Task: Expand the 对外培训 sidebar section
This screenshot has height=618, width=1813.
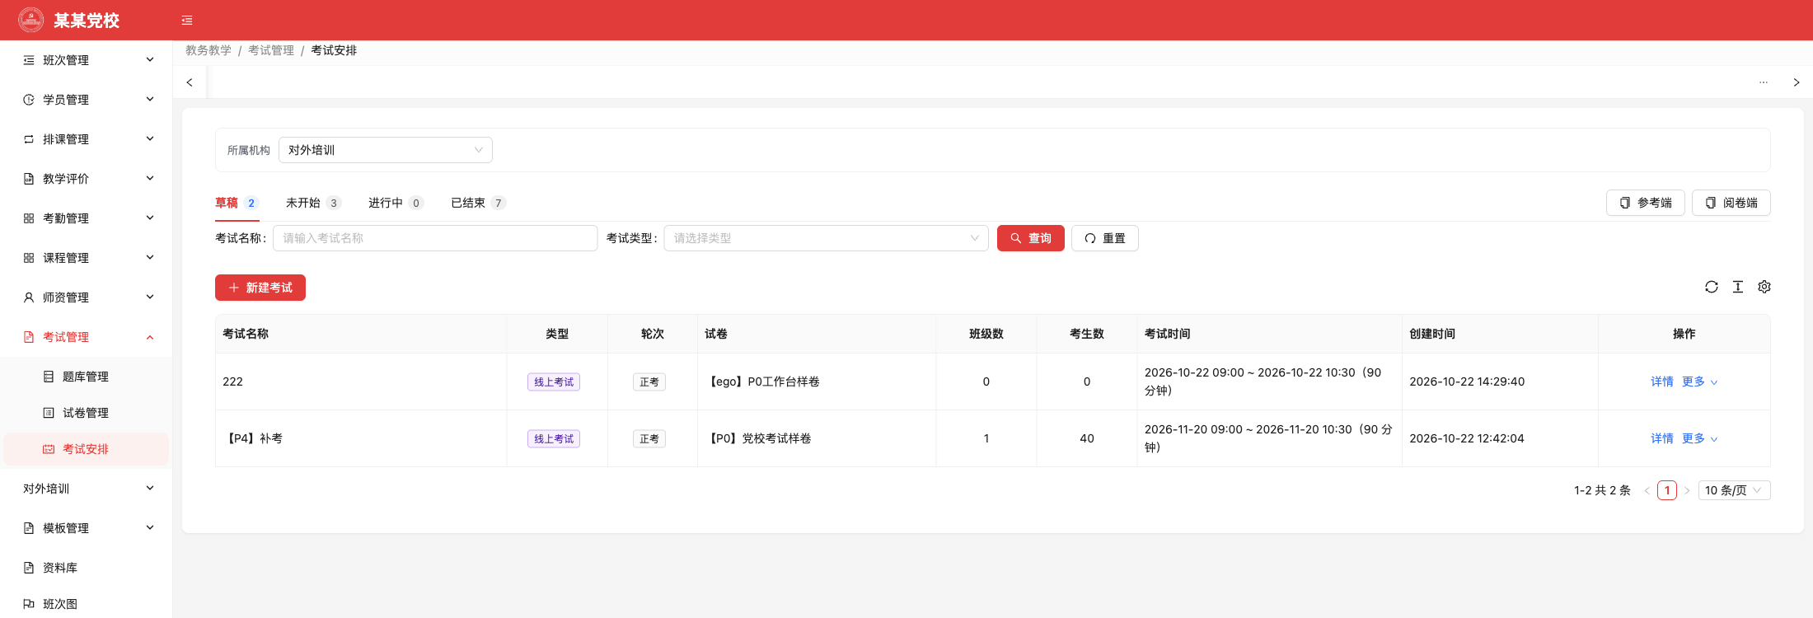Action: [x=86, y=489]
